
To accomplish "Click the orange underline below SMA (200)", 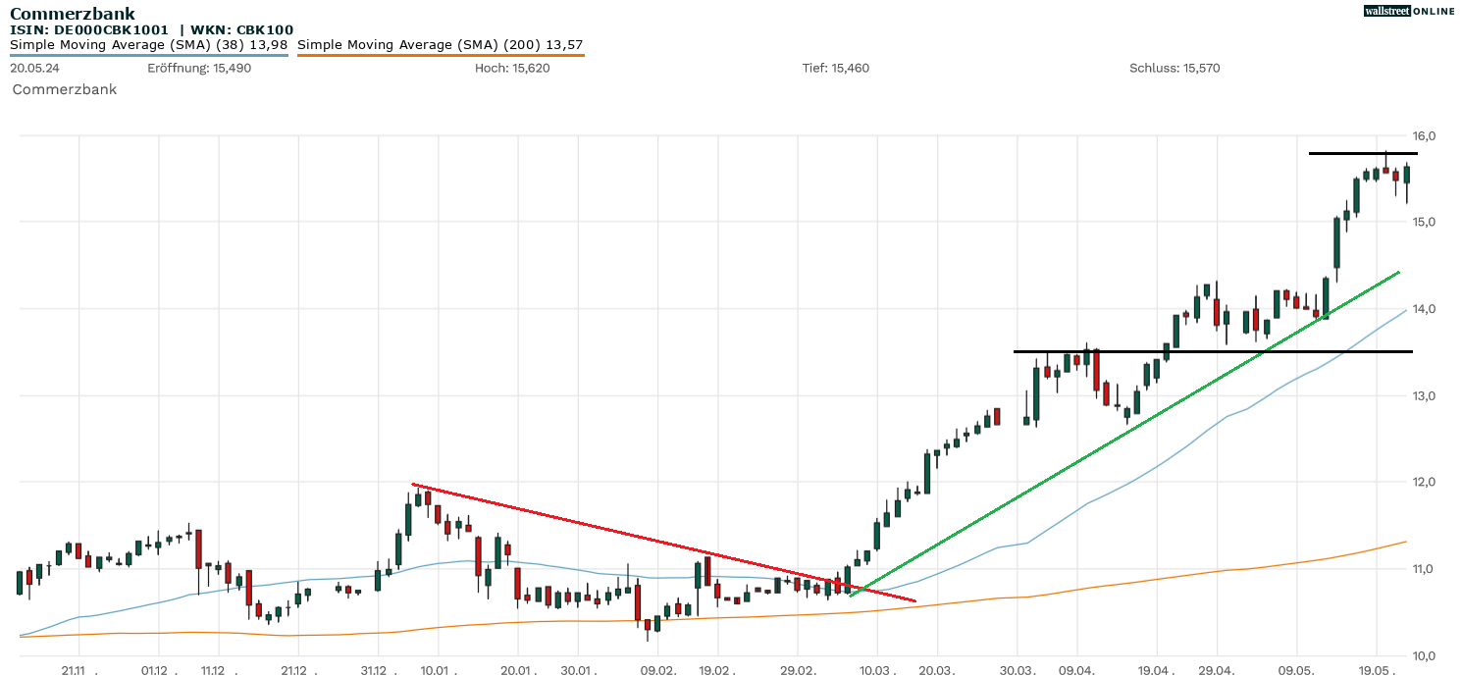I will pos(440,56).
